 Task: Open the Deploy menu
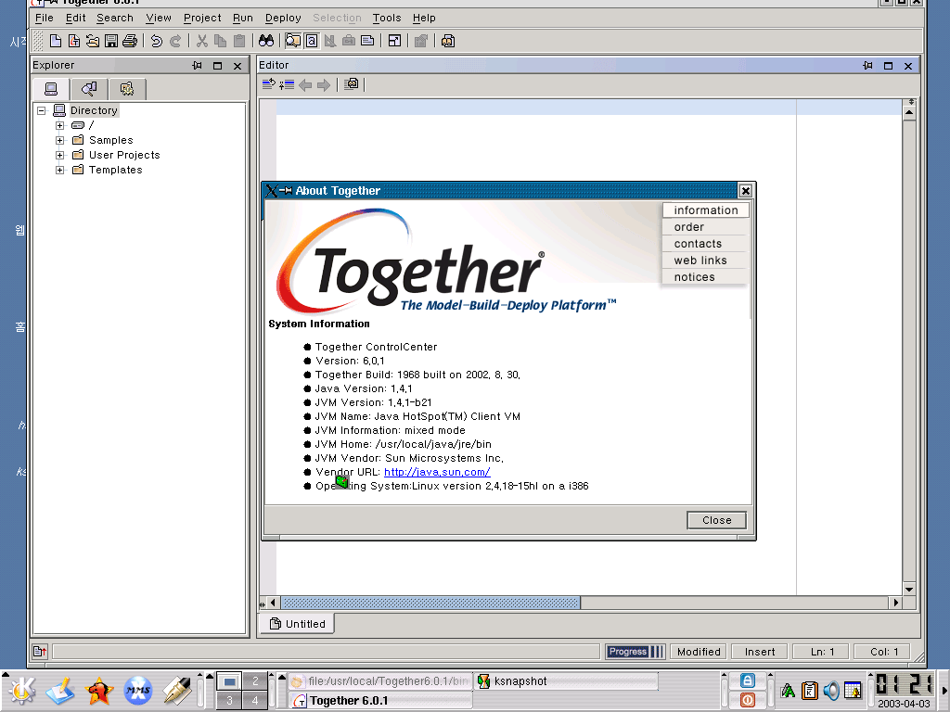tap(283, 19)
